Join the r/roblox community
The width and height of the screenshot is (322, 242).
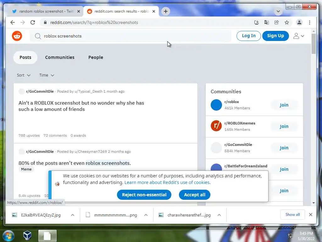click(284, 105)
